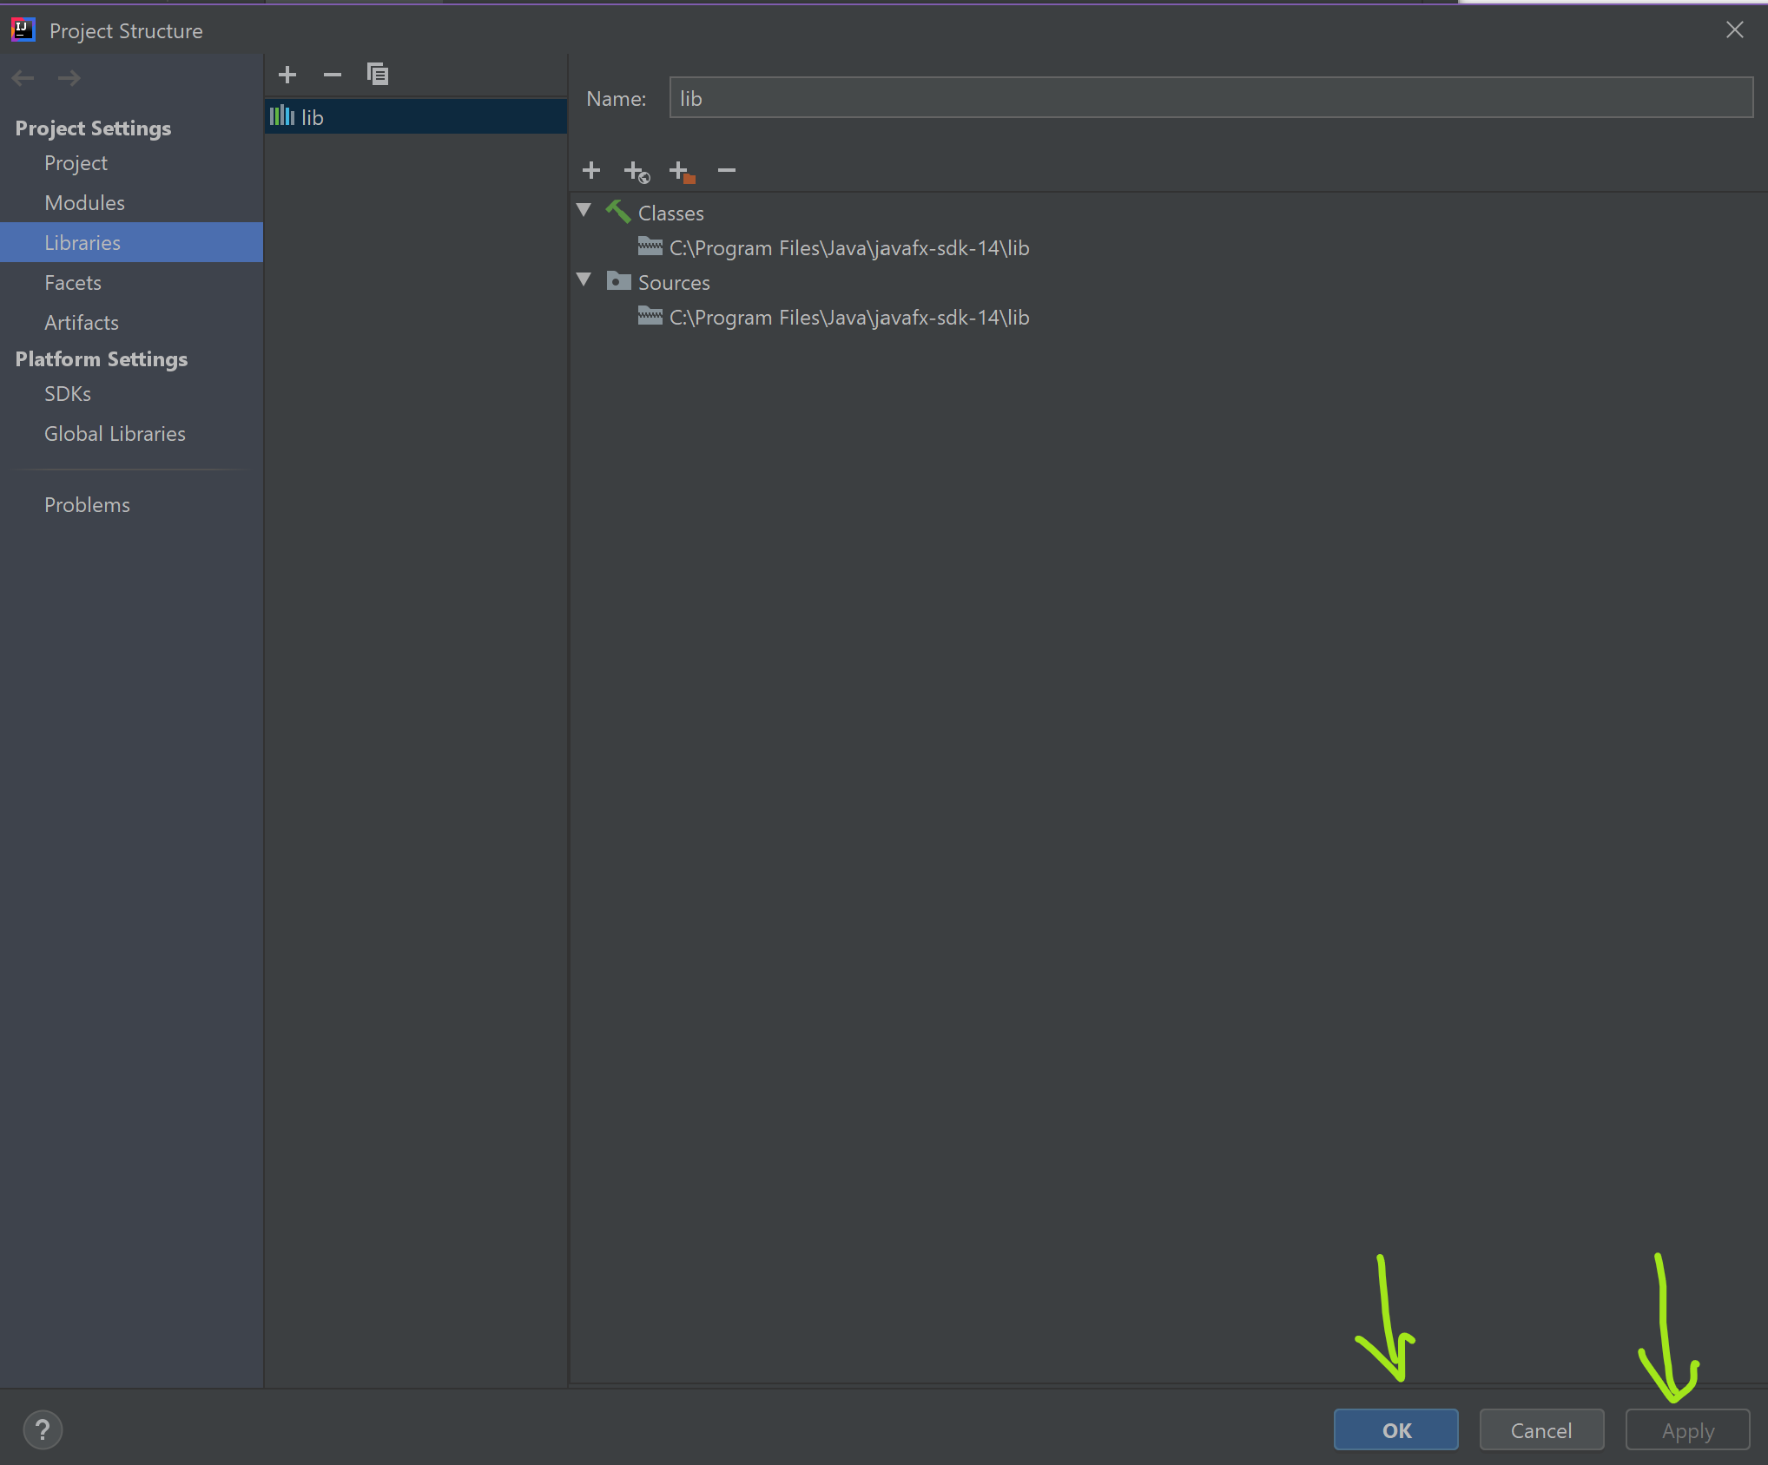Collapse the Classes tree node
The image size is (1768, 1465).
[584, 210]
